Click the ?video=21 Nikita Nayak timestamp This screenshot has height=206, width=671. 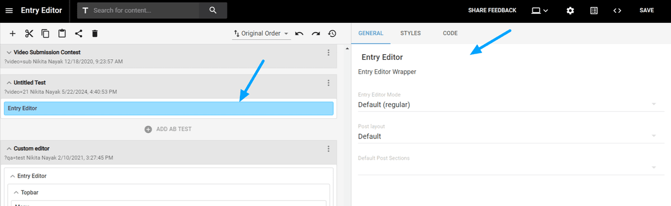tap(60, 92)
